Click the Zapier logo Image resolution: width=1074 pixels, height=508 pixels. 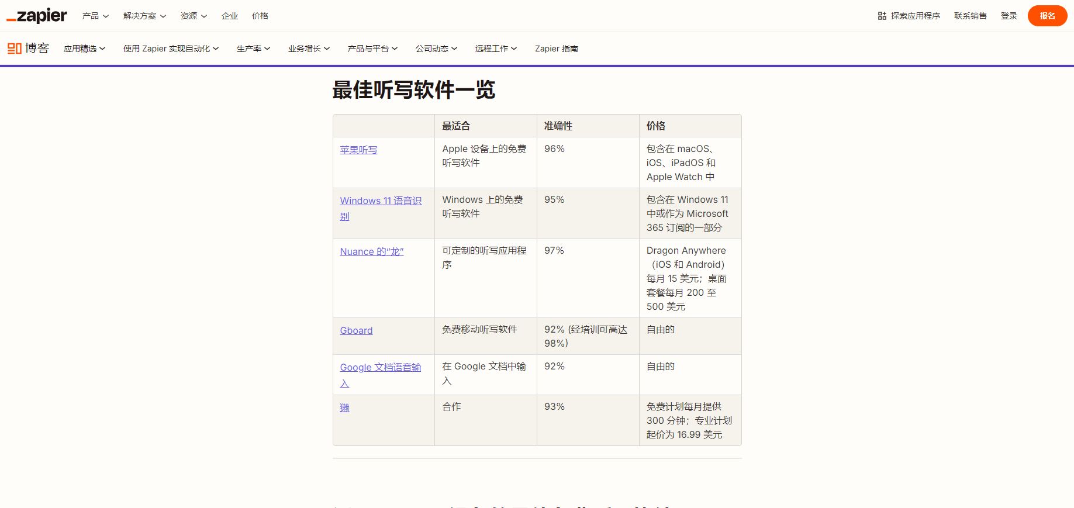(x=37, y=16)
